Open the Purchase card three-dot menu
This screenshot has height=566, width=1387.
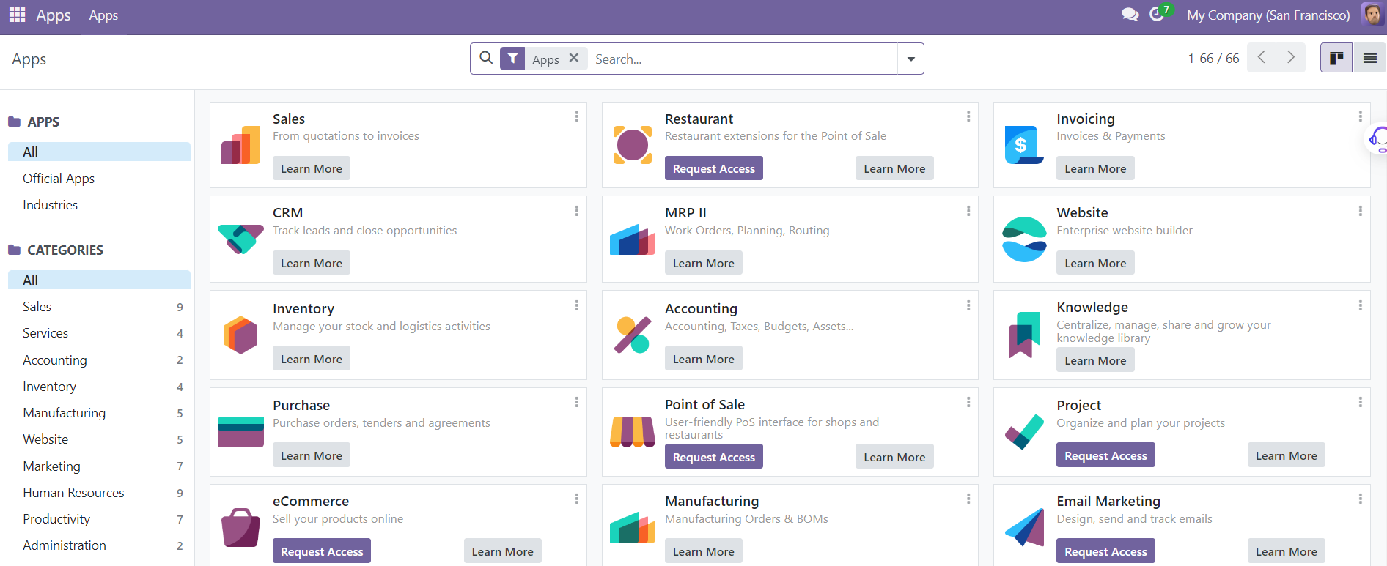[x=577, y=402]
